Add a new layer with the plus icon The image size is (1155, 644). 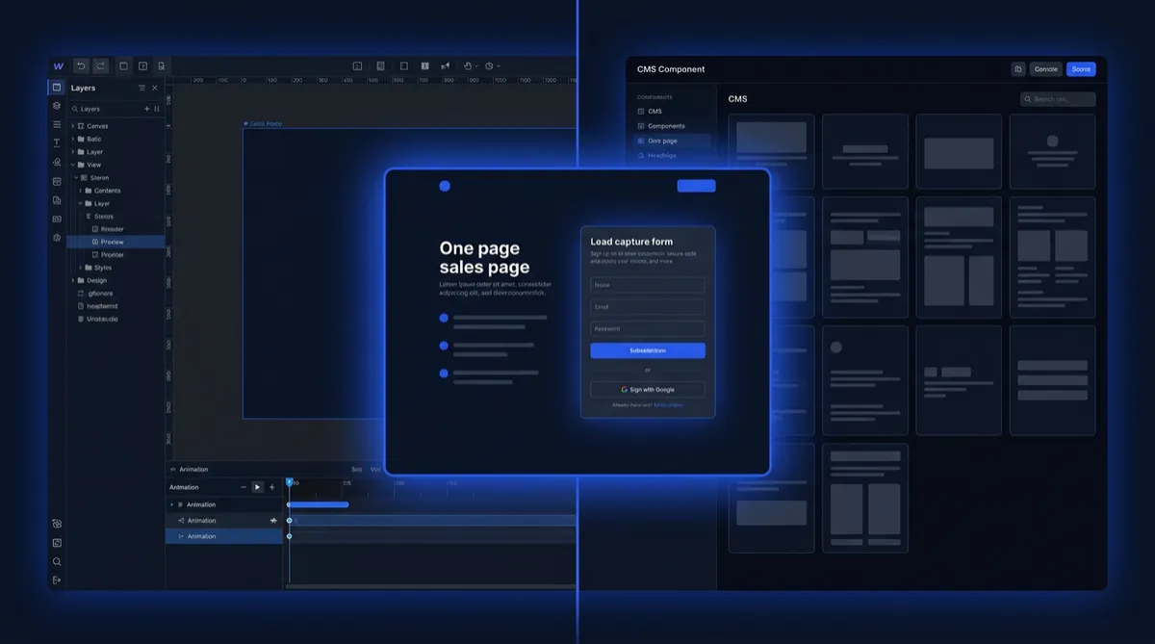pyautogui.click(x=146, y=109)
